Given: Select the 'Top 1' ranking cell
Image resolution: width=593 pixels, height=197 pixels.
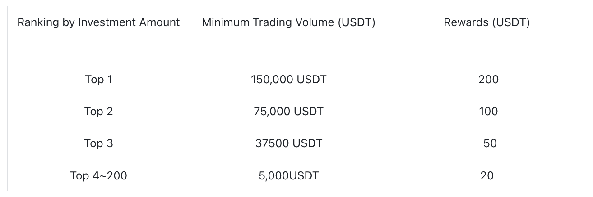Looking at the screenshot, I should click(98, 80).
